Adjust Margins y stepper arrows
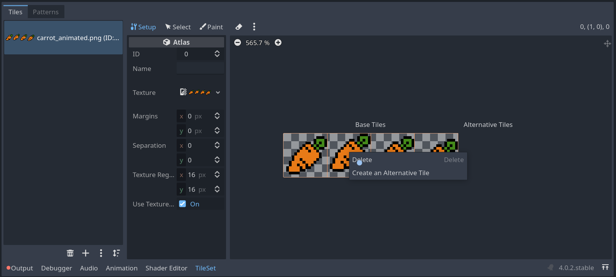The image size is (616, 277). [217, 131]
